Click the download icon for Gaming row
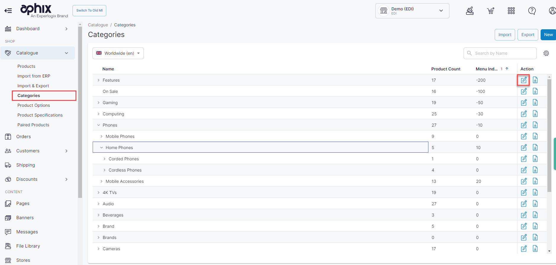Image resolution: width=556 pixels, height=265 pixels. (x=535, y=103)
